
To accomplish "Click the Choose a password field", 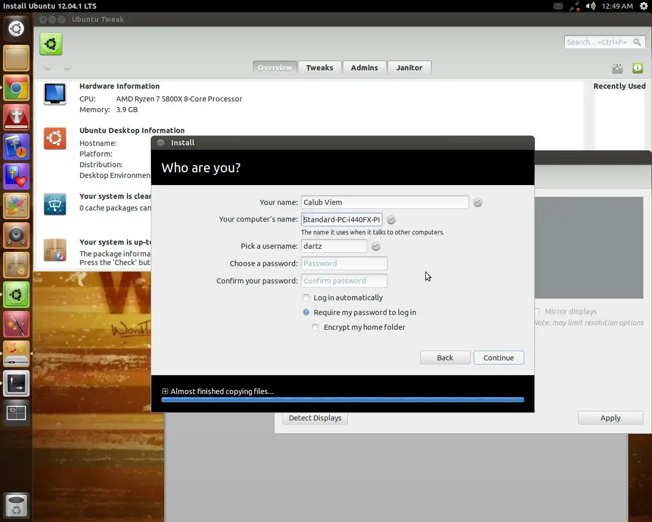I will (344, 264).
